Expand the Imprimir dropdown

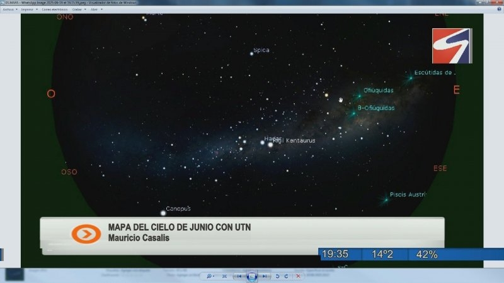coord(28,9)
